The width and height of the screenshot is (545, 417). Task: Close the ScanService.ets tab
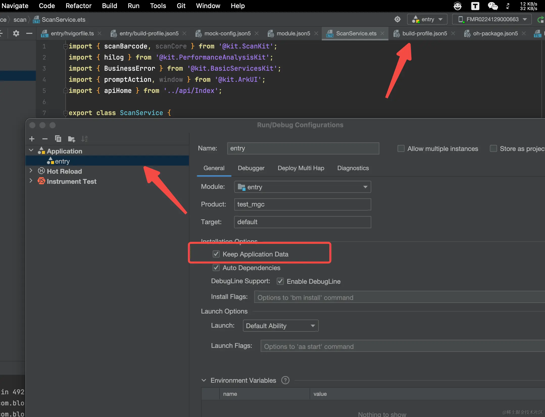(x=382, y=33)
